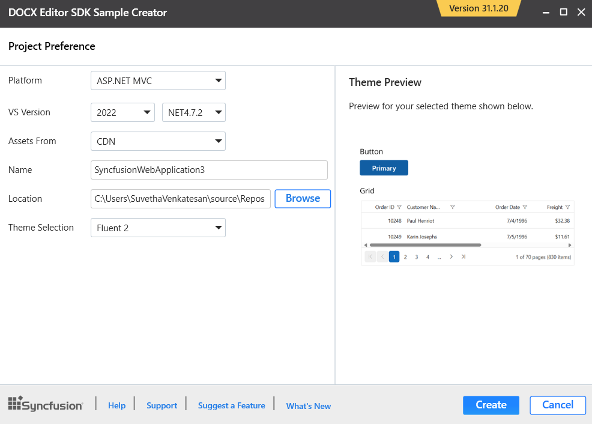Expand the VS Version 2022 dropdown
Viewport: 592px width, 424px height.
[122, 112]
